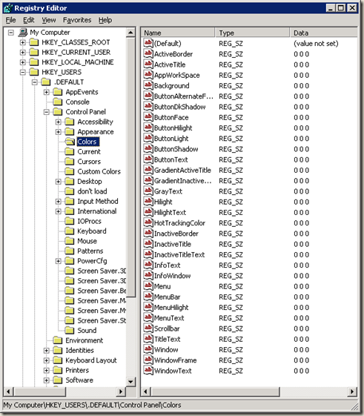Click the open folder icon for Colors
The height and width of the screenshot is (416, 364).
70,142
